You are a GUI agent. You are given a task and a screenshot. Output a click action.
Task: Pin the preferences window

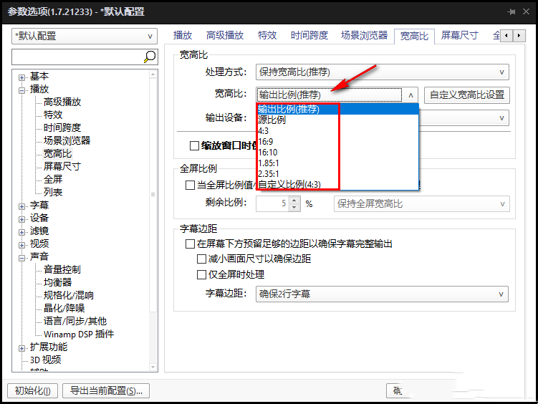coord(511,11)
